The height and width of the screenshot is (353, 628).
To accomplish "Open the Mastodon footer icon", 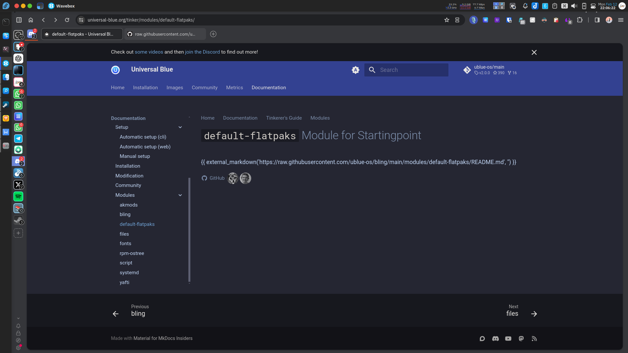I will 521,339.
